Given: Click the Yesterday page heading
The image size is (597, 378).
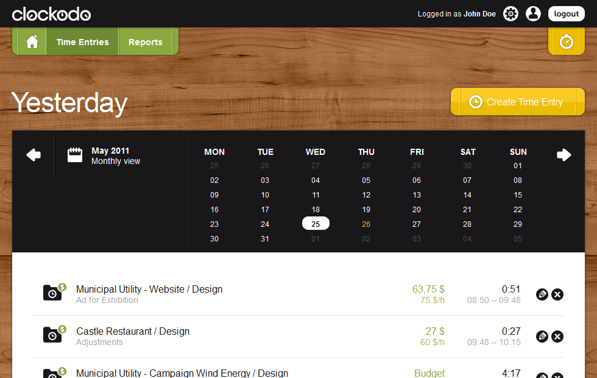Looking at the screenshot, I should [x=69, y=102].
